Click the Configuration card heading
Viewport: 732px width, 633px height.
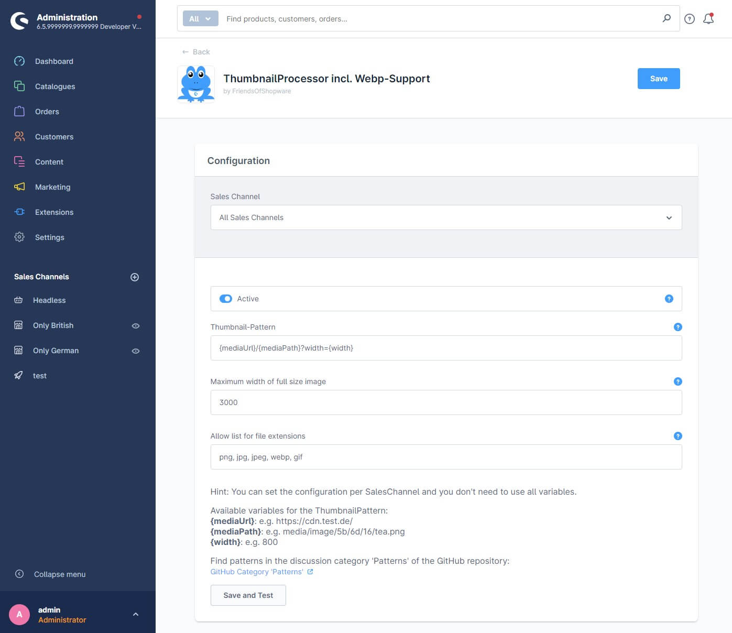pos(238,161)
